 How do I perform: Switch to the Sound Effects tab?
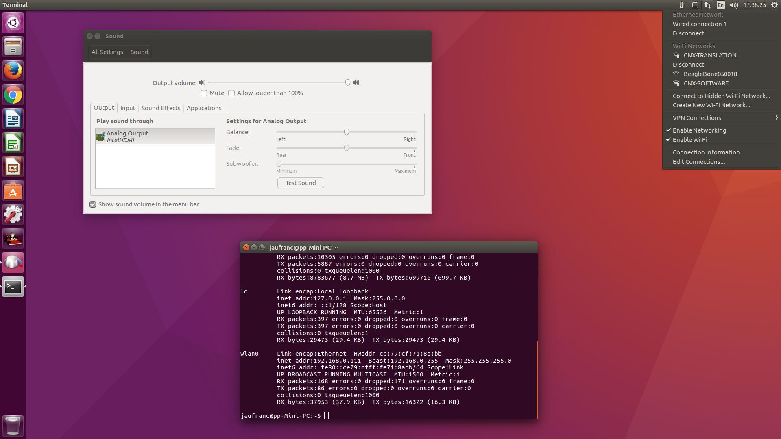click(161, 108)
